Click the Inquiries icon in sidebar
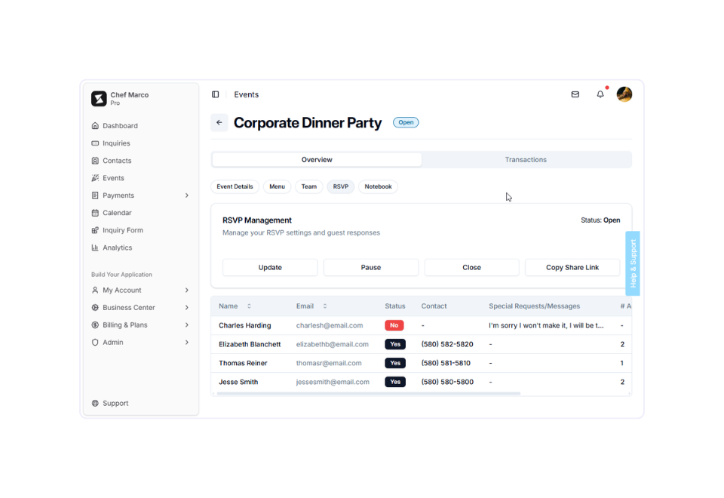724x498 pixels. pos(95,143)
